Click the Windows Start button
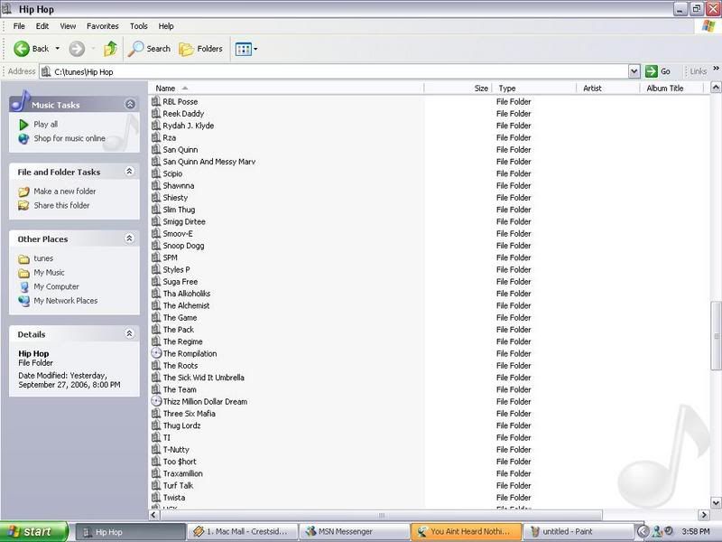This screenshot has width=722, height=542. coord(34,531)
